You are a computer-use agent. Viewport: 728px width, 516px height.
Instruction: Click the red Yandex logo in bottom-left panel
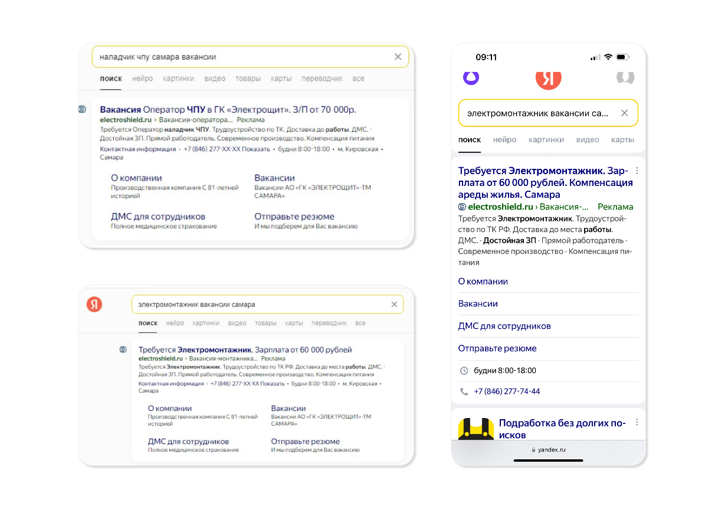(94, 304)
